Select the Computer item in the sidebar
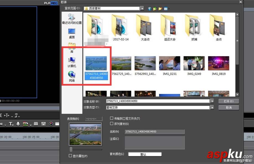The height and width of the screenshot is (164, 254). coord(71,63)
